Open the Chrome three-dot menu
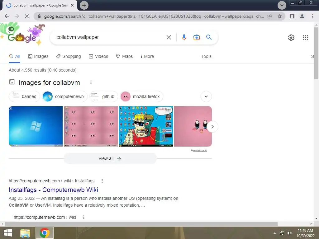This screenshot has width=319, height=239. 312,16
